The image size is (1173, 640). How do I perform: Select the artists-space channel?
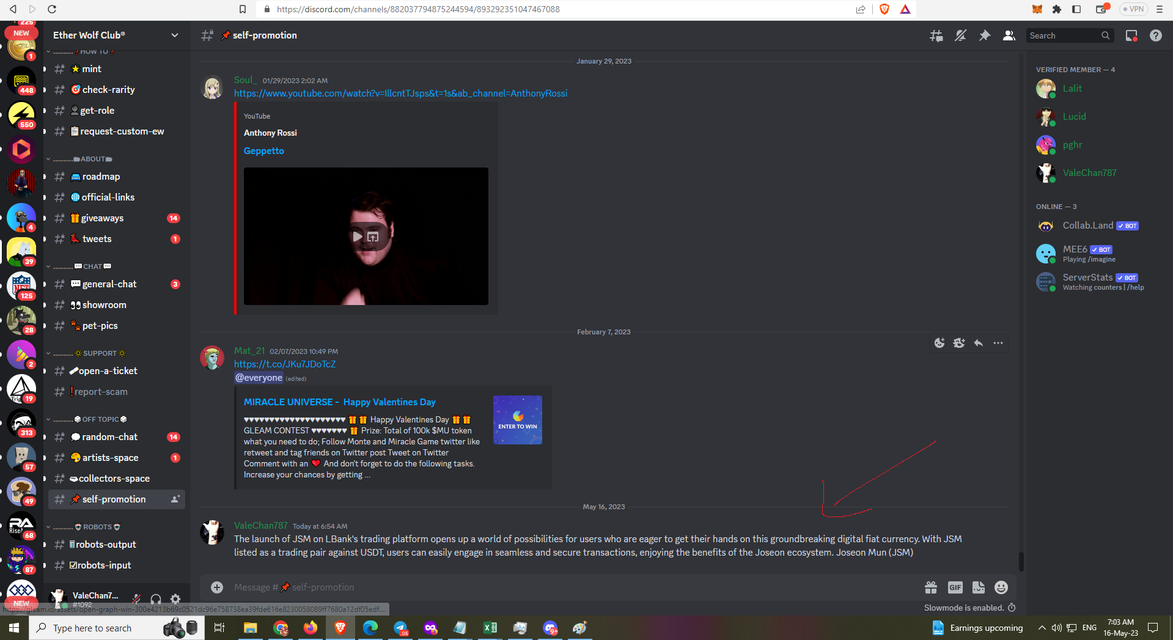116,458
